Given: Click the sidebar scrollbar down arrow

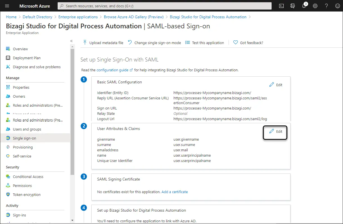Looking at the screenshot, I should [72, 220].
